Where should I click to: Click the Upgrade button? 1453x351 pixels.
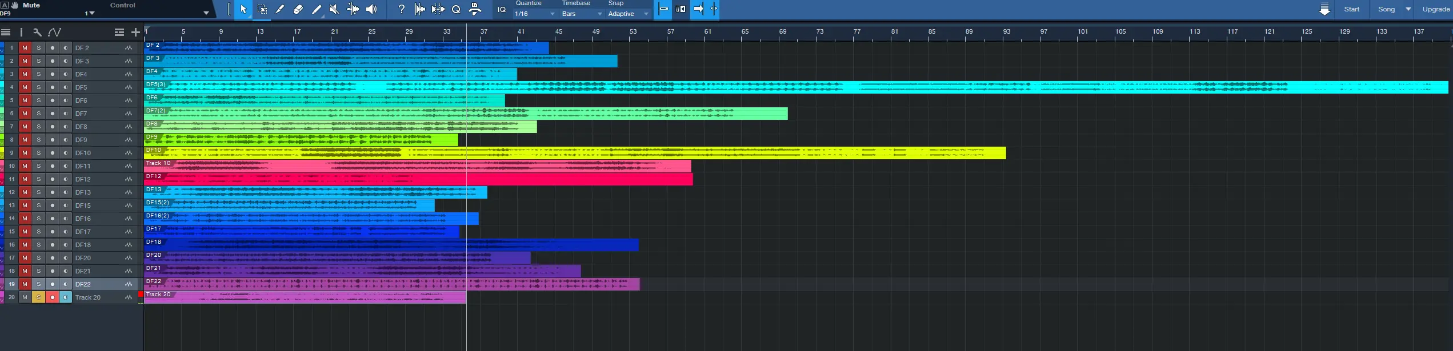click(x=1436, y=9)
